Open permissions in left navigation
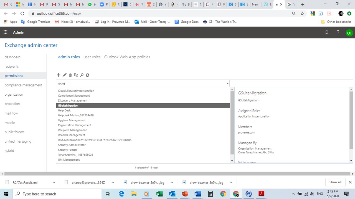Viewport: 355px width, 199px height. [x=14, y=76]
